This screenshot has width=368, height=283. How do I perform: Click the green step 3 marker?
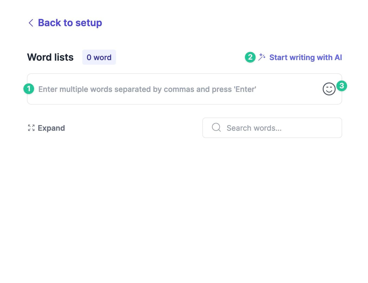[x=342, y=86]
